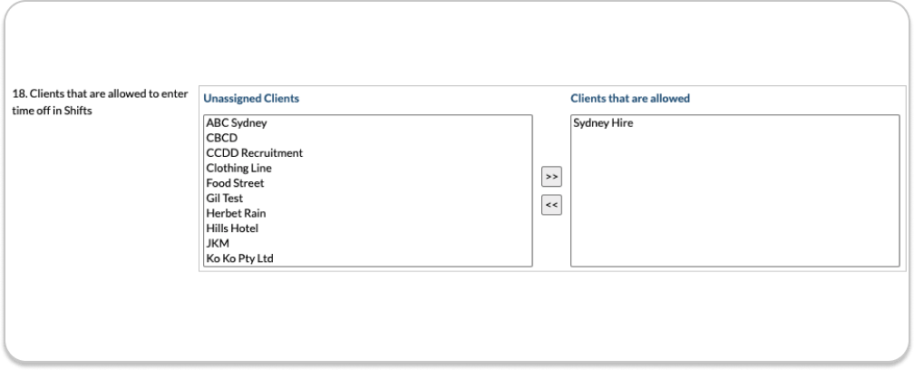
Task: Click the >> move-right arrow button
Action: [551, 176]
